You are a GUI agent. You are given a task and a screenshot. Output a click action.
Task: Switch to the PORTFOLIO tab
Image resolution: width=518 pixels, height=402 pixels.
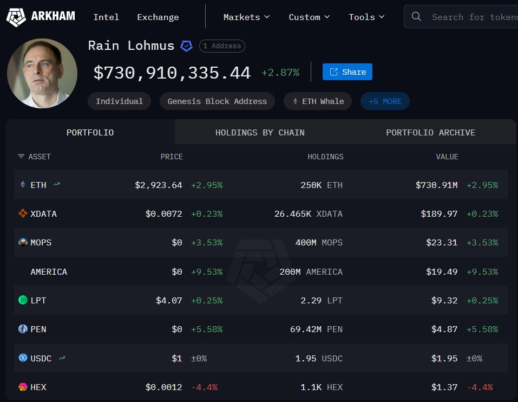[90, 132]
